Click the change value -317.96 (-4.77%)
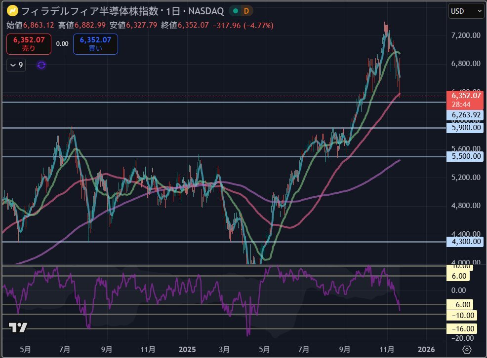Image resolution: width=487 pixels, height=358 pixels. (243, 26)
